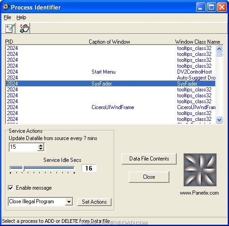The width and height of the screenshot is (229, 226).
Task: Select the Auto-Suggest Dro class row
Action: click(x=111, y=78)
